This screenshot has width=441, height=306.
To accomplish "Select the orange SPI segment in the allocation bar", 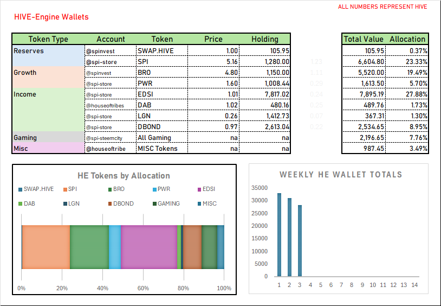I will [46, 247].
